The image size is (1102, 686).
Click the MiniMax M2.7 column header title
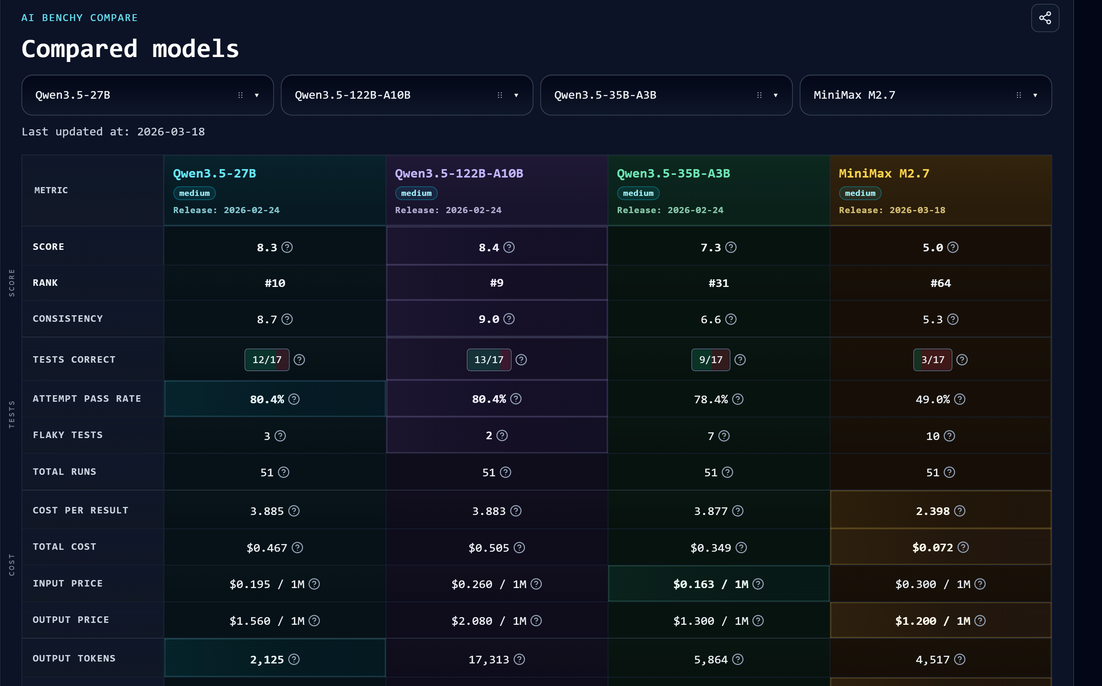884,173
